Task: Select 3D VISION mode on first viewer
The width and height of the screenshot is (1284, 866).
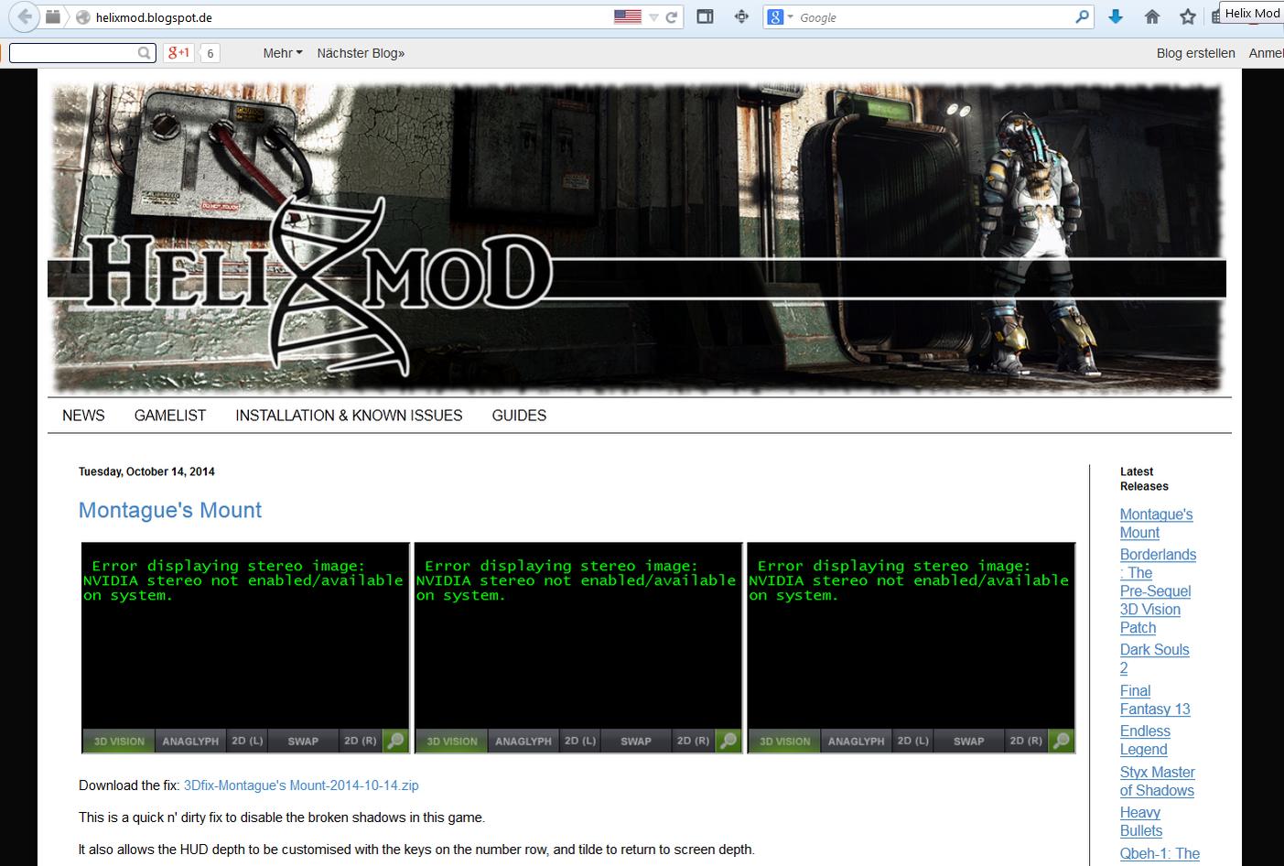Action: point(119,742)
